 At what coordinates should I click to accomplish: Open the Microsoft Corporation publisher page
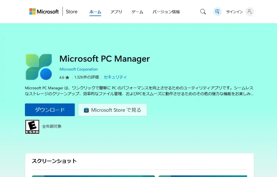click(x=78, y=69)
